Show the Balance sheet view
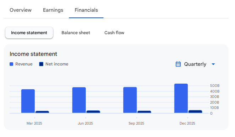235x137 pixels. tap(76, 33)
